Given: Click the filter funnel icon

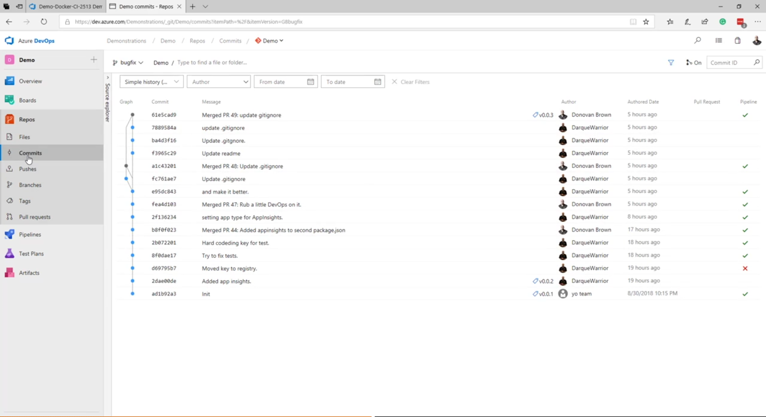Looking at the screenshot, I should [671, 63].
